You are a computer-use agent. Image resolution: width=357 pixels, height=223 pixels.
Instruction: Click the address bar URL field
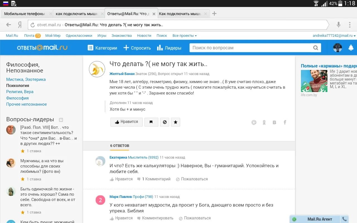(x=178, y=25)
